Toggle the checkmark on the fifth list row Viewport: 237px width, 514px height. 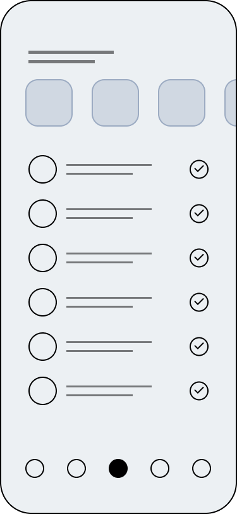199,346
